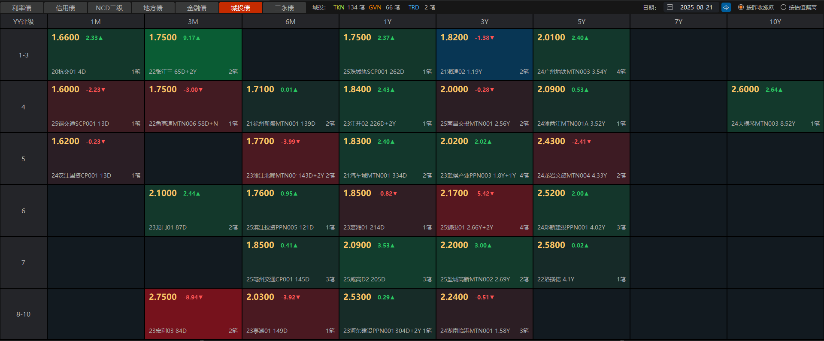Click the GVN 66 笔 count
This screenshot has width=824, height=341.
tap(384, 7)
